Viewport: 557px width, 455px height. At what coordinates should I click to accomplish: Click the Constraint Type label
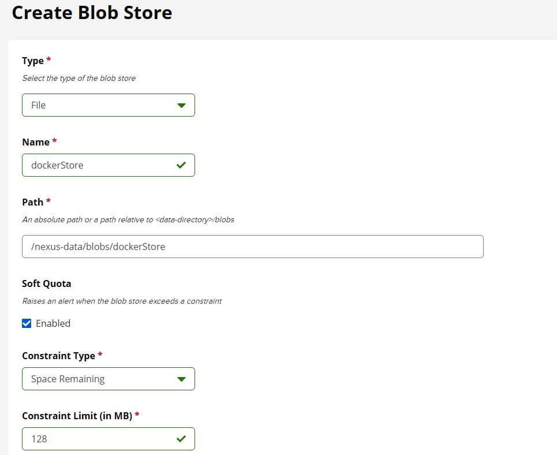59,356
